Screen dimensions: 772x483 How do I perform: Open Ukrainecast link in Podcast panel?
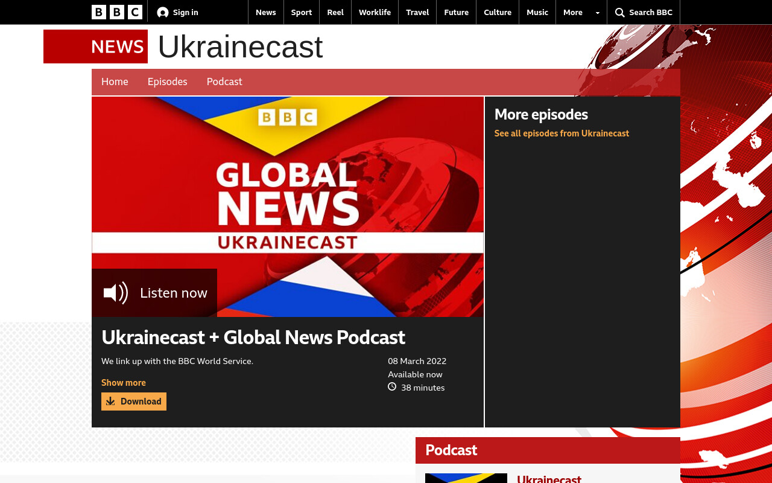pyautogui.click(x=549, y=479)
